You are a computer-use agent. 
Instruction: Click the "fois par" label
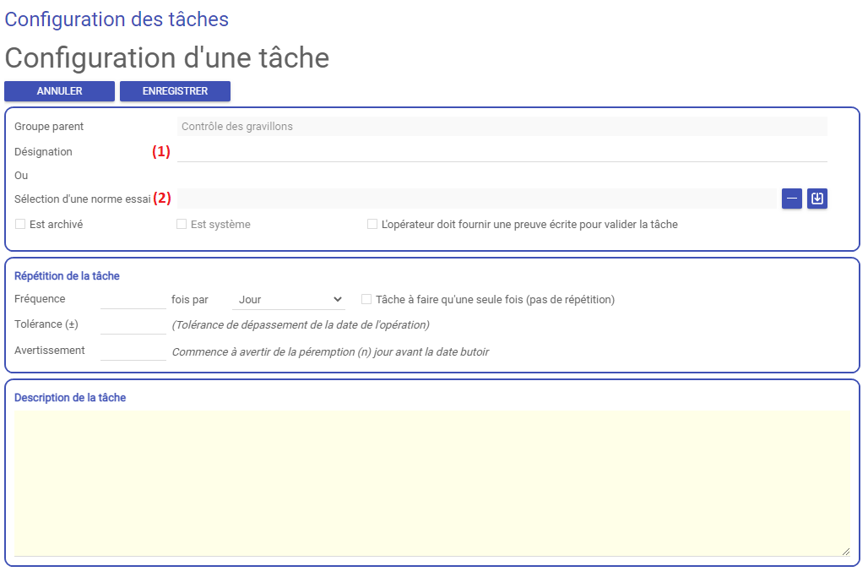pos(190,300)
